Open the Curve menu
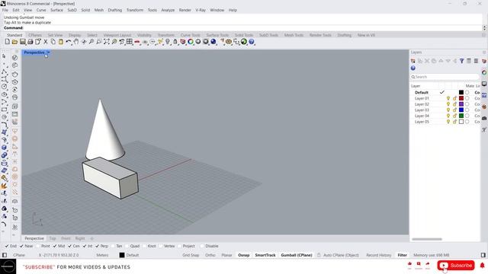The height and width of the screenshot is (274, 488). tap(41, 10)
